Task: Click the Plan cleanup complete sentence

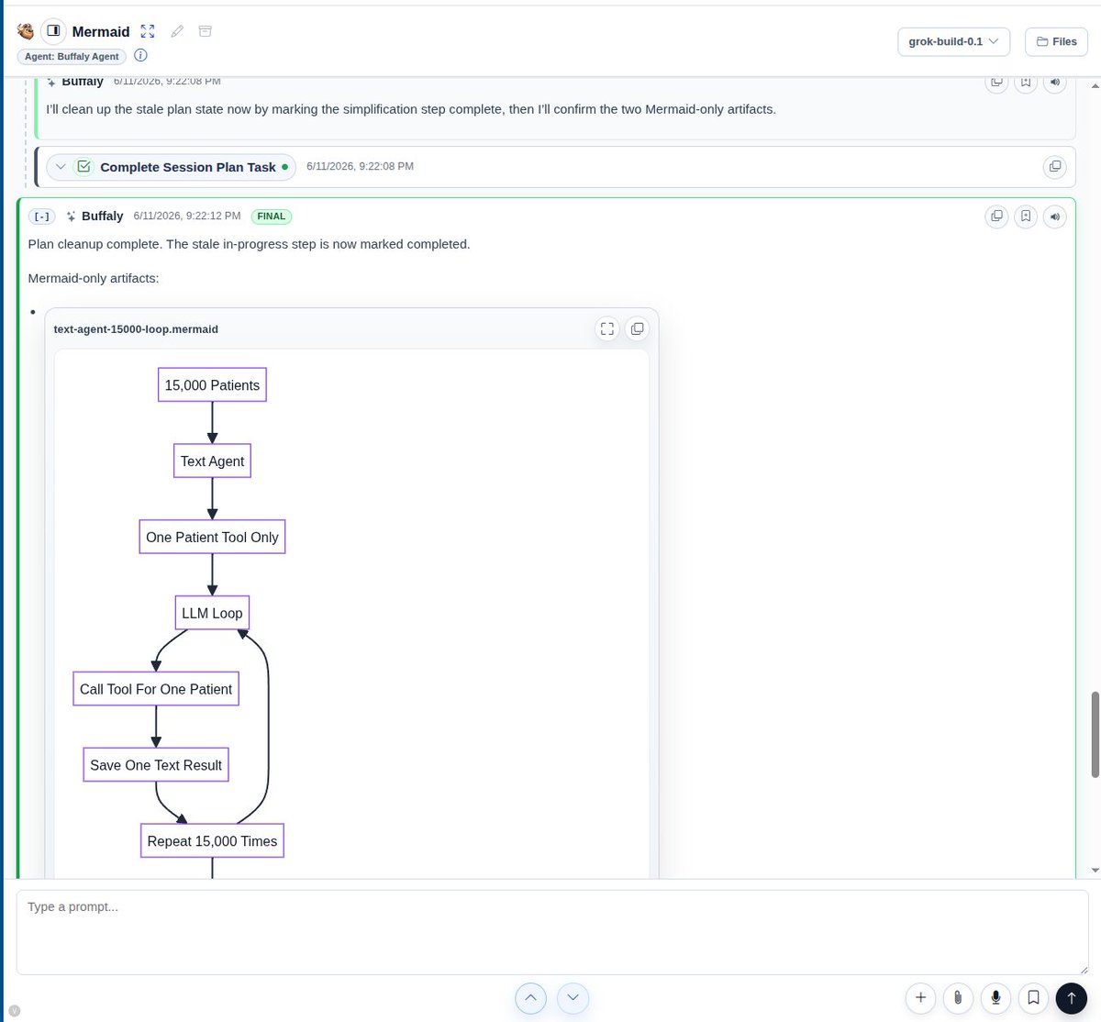Action: coord(249,244)
